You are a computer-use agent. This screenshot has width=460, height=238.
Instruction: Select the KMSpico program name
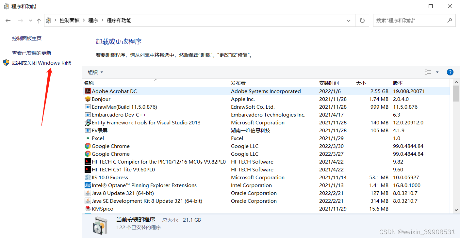tap(103, 209)
